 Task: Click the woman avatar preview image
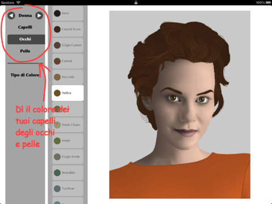point(180,105)
